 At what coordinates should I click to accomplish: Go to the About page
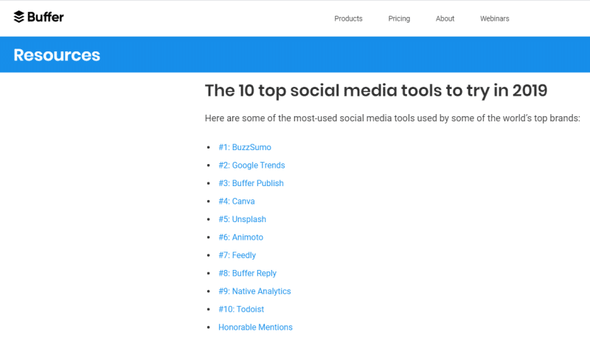coord(445,19)
